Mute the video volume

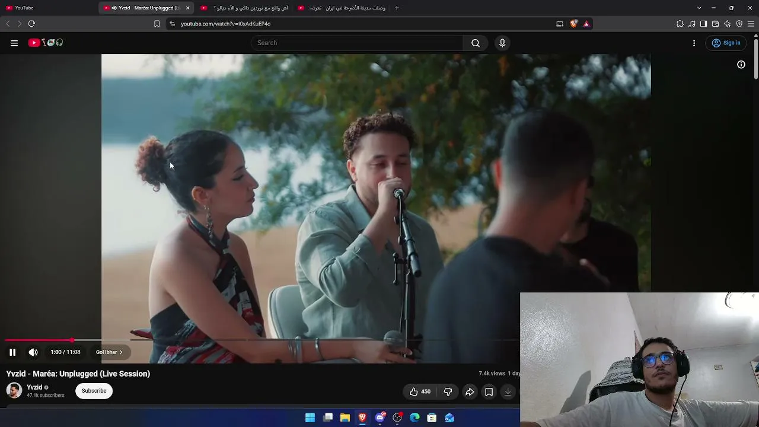pyautogui.click(x=33, y=352)
